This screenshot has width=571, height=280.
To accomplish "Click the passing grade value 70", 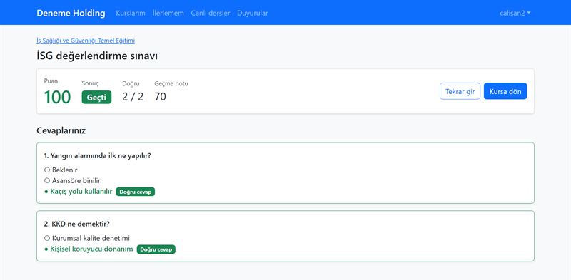I will coord(160,97).
